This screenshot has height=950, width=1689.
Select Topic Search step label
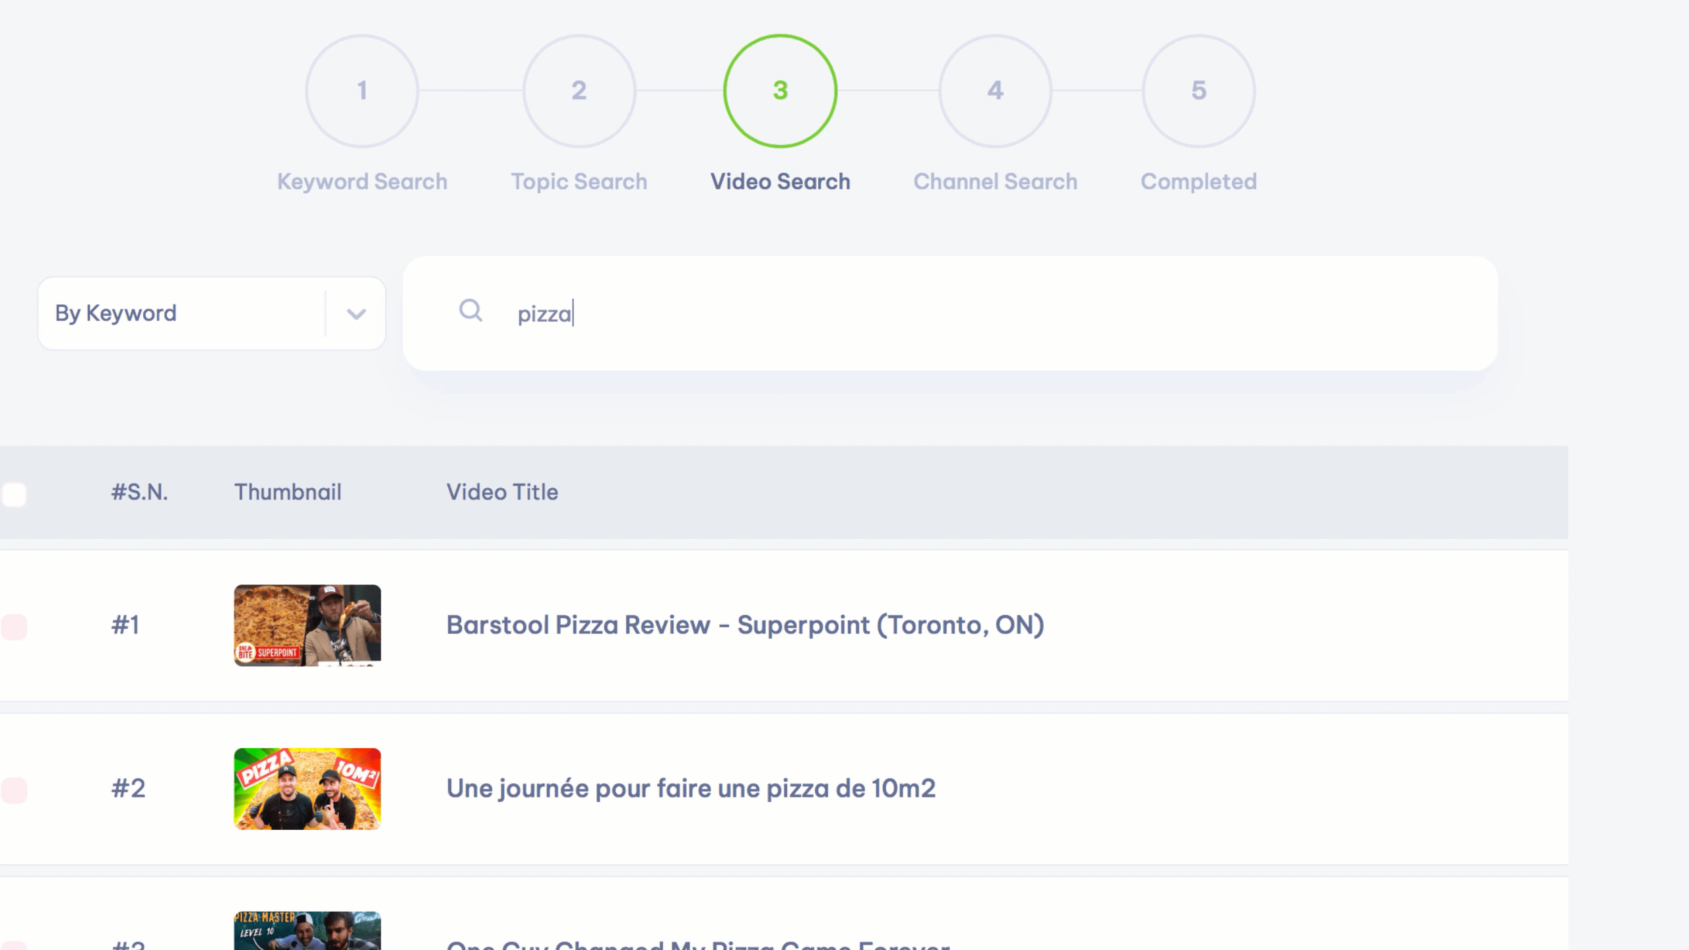579,181
